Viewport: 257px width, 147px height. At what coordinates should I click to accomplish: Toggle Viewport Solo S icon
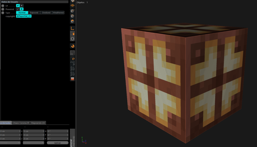click(x=72, y=39)
